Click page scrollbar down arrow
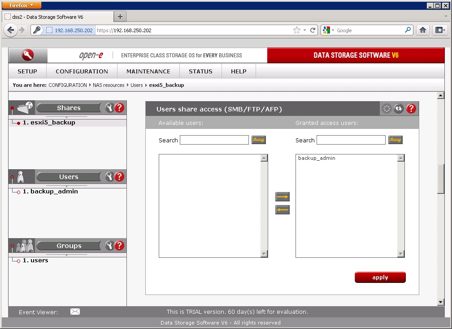The image size is (452, 329). click(x=440, y=302)
